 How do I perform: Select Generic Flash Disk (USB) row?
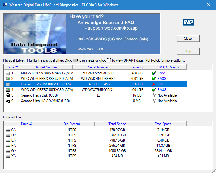pos(95,95)
